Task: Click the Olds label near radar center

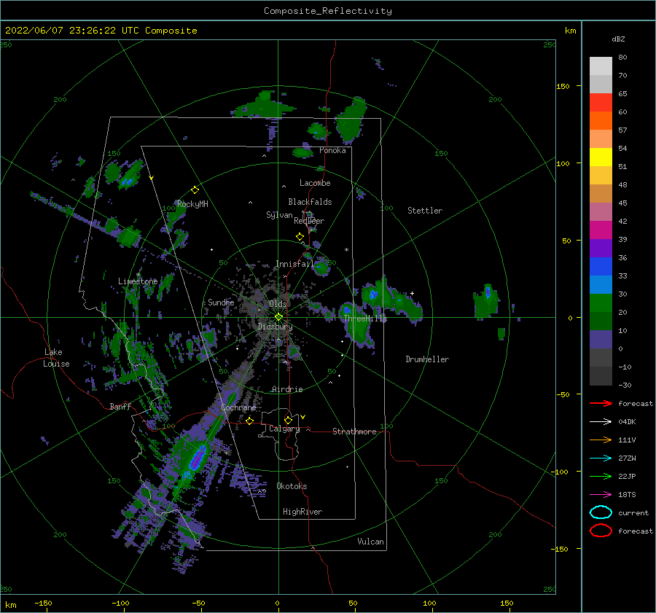Action: pos(278,304)
